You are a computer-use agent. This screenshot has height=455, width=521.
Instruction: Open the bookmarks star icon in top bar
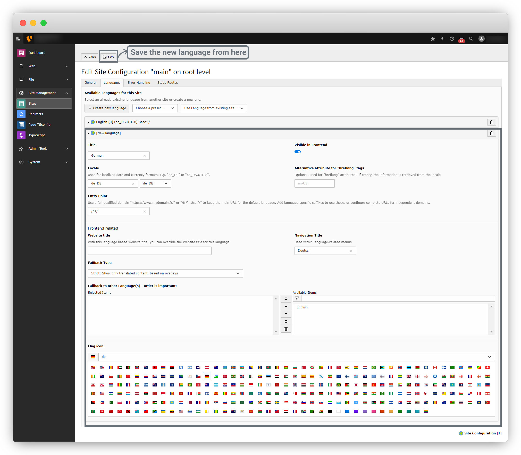point(433,39)
